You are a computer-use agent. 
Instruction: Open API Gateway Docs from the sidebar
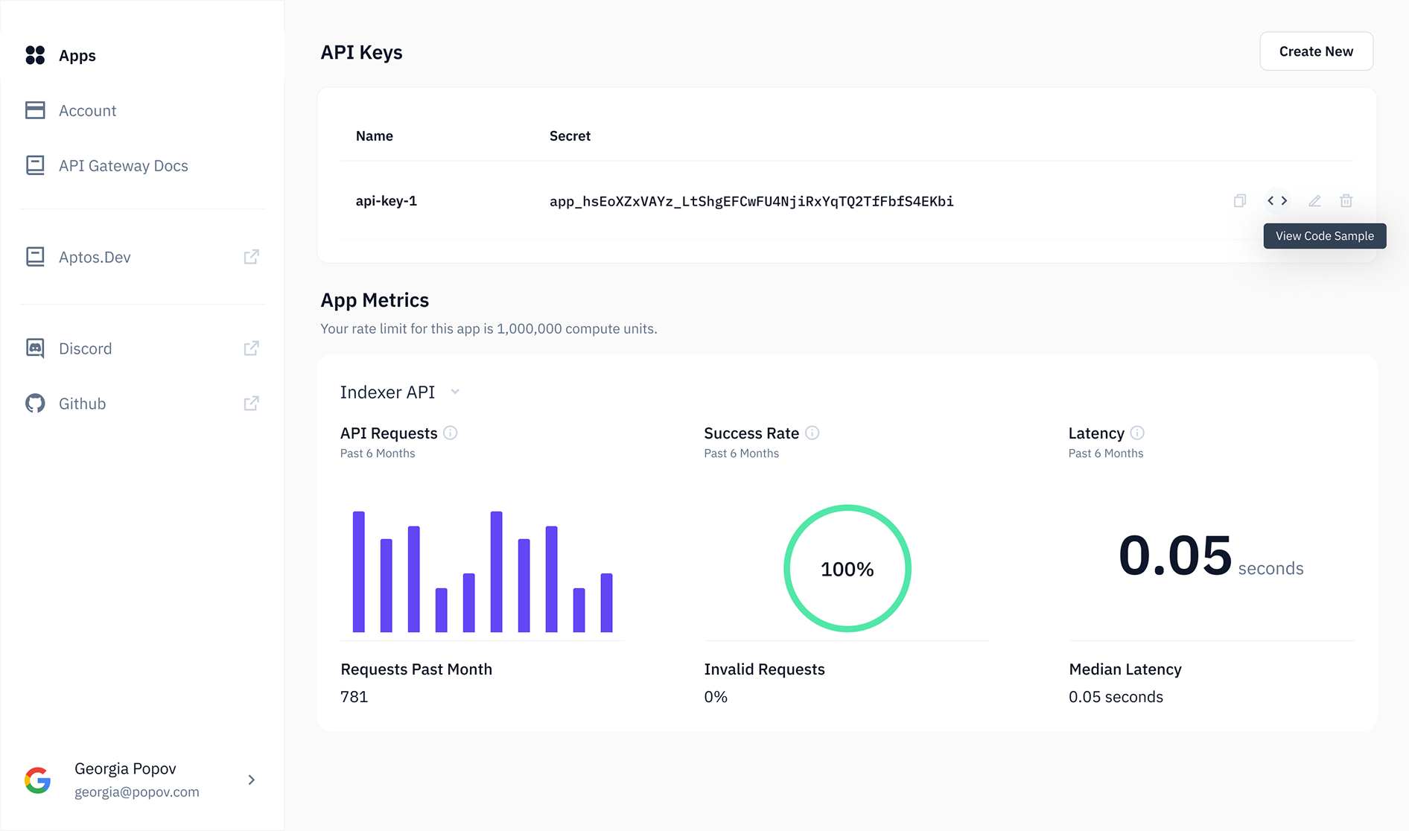tap(124, 165)
